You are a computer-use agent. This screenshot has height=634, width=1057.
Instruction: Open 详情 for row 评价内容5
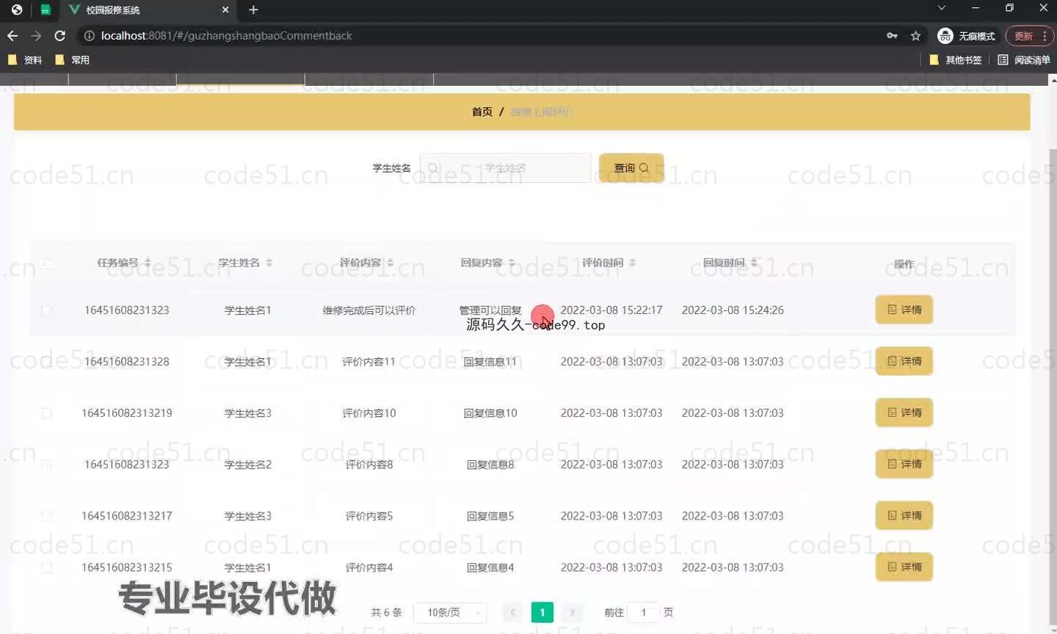point(904,515)
